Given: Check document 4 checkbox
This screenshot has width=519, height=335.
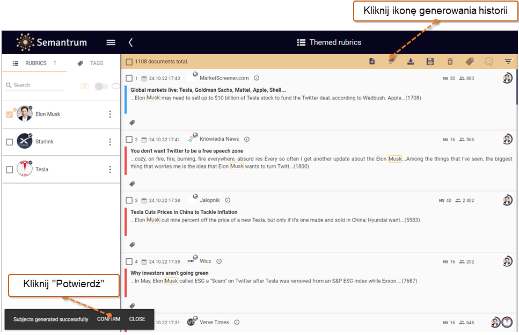Looking at the screenshot, I should 129,261.
